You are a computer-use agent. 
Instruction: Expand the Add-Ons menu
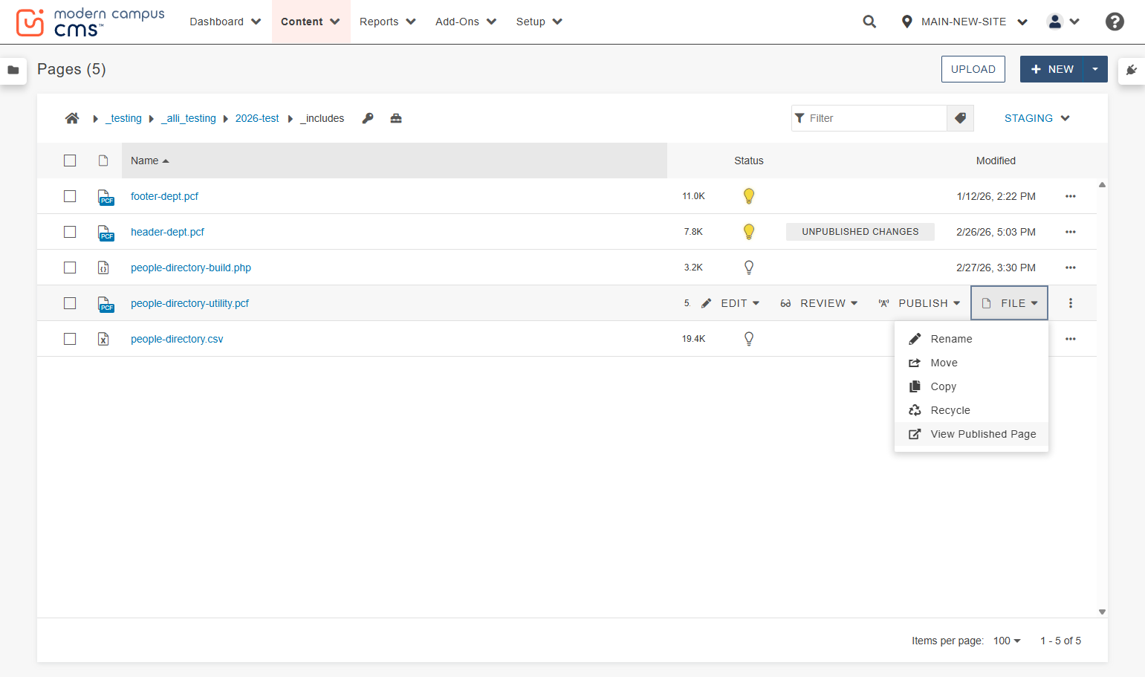pyautogui.click(x=465, y=22)
